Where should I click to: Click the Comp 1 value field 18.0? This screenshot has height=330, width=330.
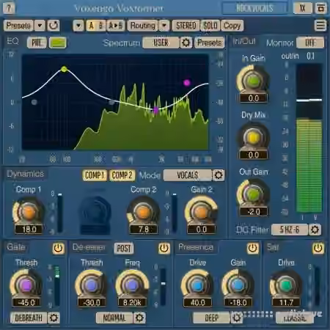coord(29,230)
